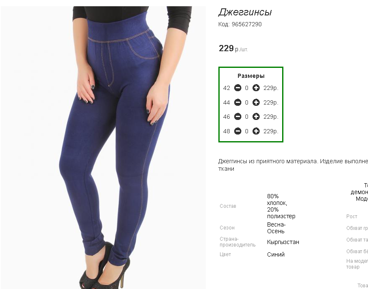Click the Джеггинсы product title
The image size is (368, 289).
click(x=245, y=12)
